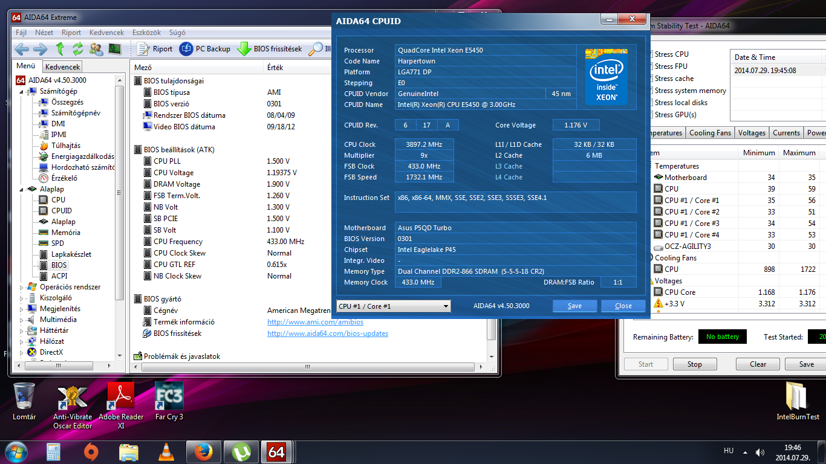This screenshot has height=464, width=826.
Task: Open Far Cry 3 desktop shortcut
Action: 169,401
